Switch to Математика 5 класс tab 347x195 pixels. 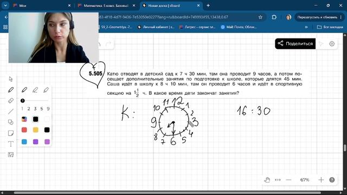(106, 5)
